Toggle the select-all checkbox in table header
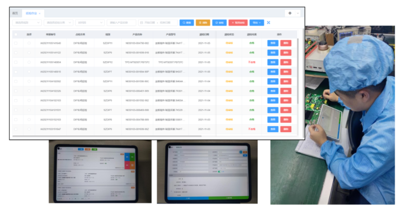Image resolution: width=401 pixels, height=209 pixels. (16, 34)
